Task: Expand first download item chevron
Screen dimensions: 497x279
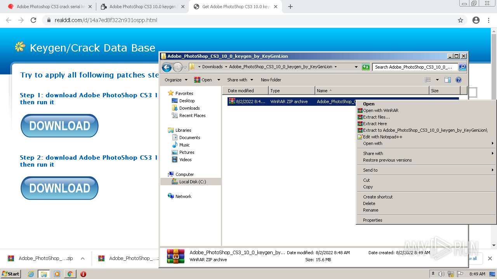Action: pyautogui.click(x=82, y=258)
